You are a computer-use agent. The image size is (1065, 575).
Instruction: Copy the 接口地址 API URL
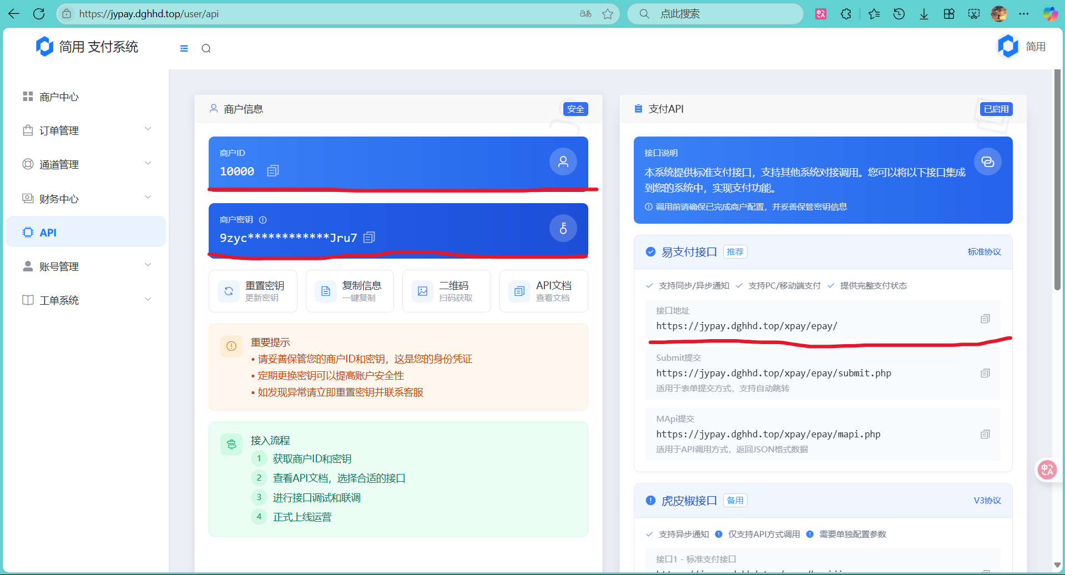click(x=986, y=318)
